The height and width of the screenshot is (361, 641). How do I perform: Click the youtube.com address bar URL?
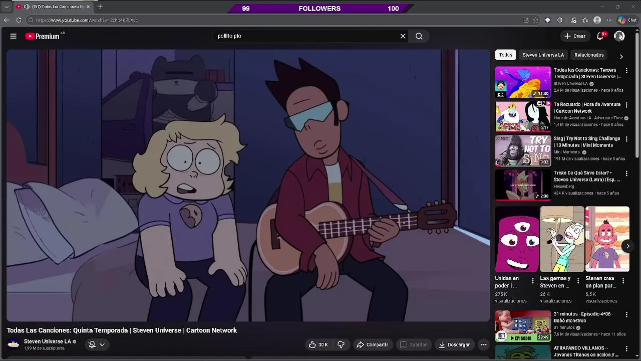click(87, 20)
